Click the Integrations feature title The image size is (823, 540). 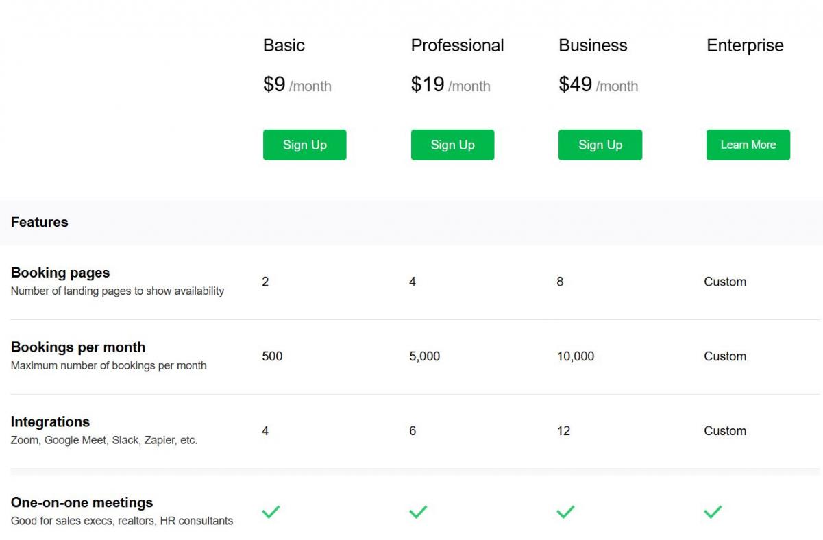[50, 422]
